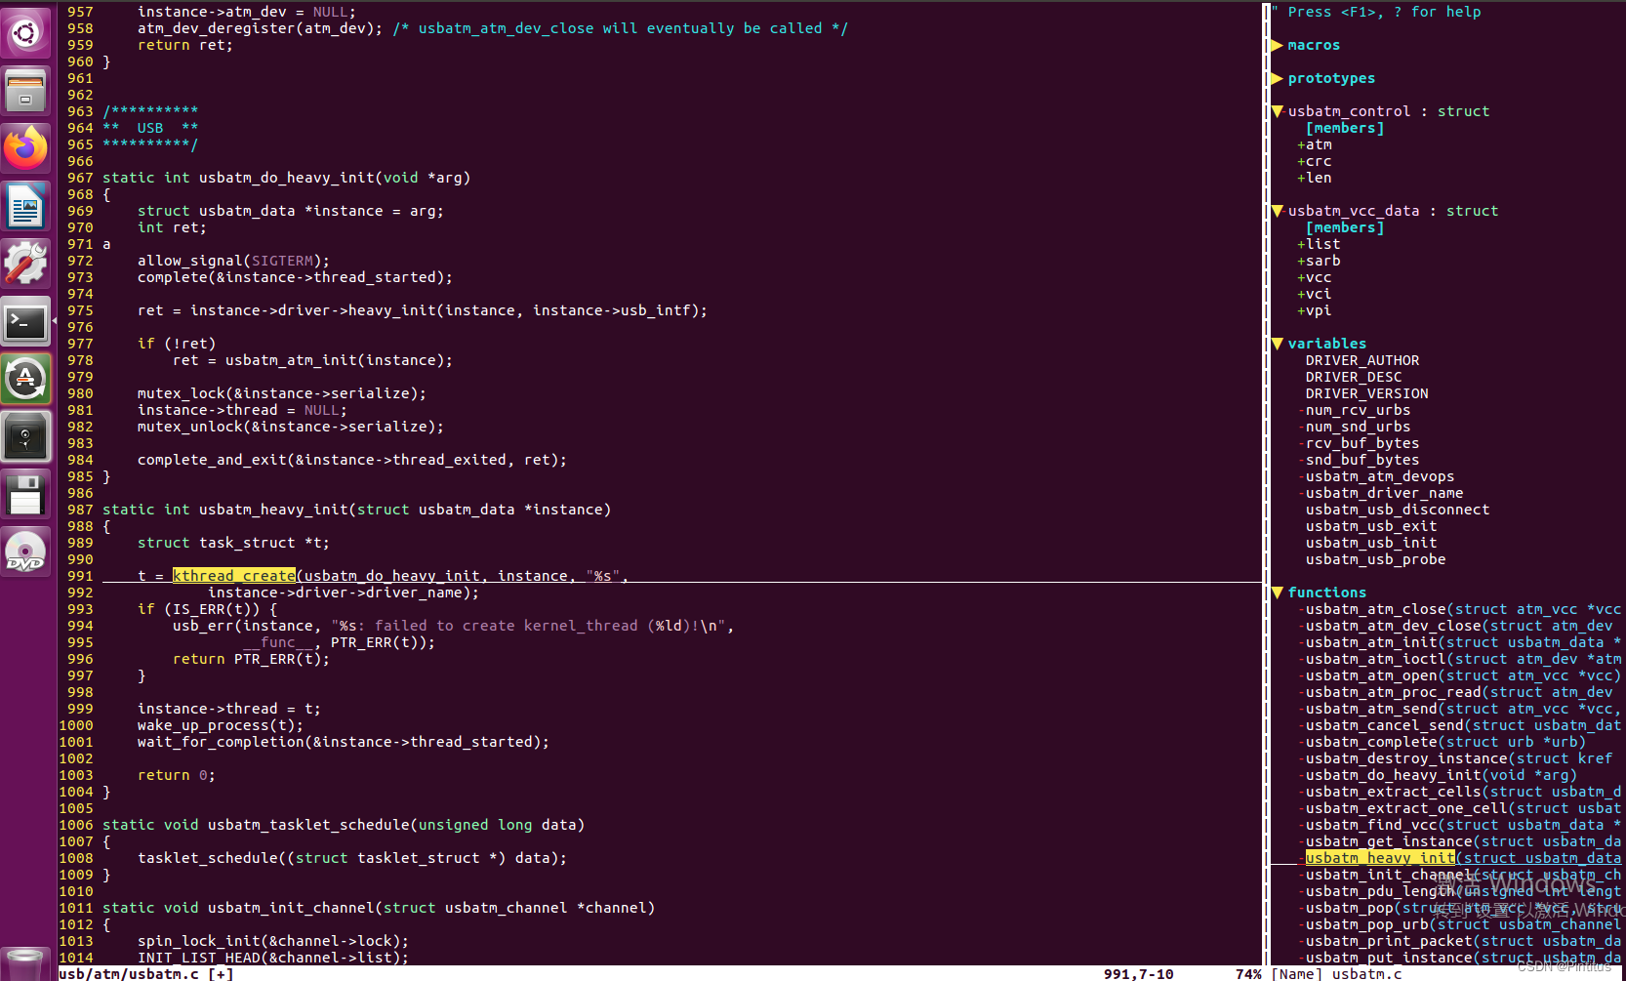Select the usbatm_driver_name variable tag
1626x981 pixels.
[x=1385, y=493]
